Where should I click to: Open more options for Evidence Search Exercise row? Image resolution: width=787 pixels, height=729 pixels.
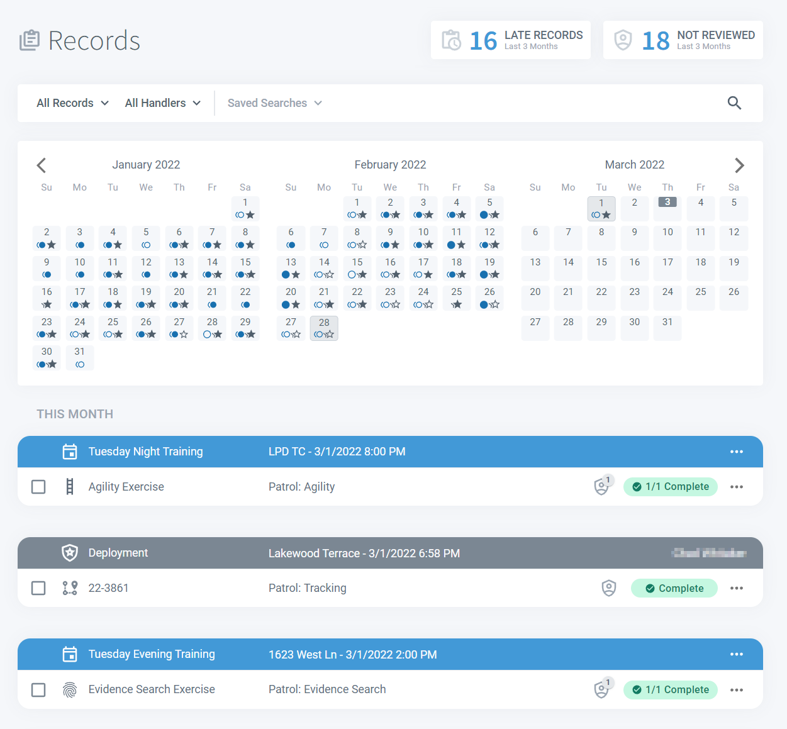click(737, 690)
